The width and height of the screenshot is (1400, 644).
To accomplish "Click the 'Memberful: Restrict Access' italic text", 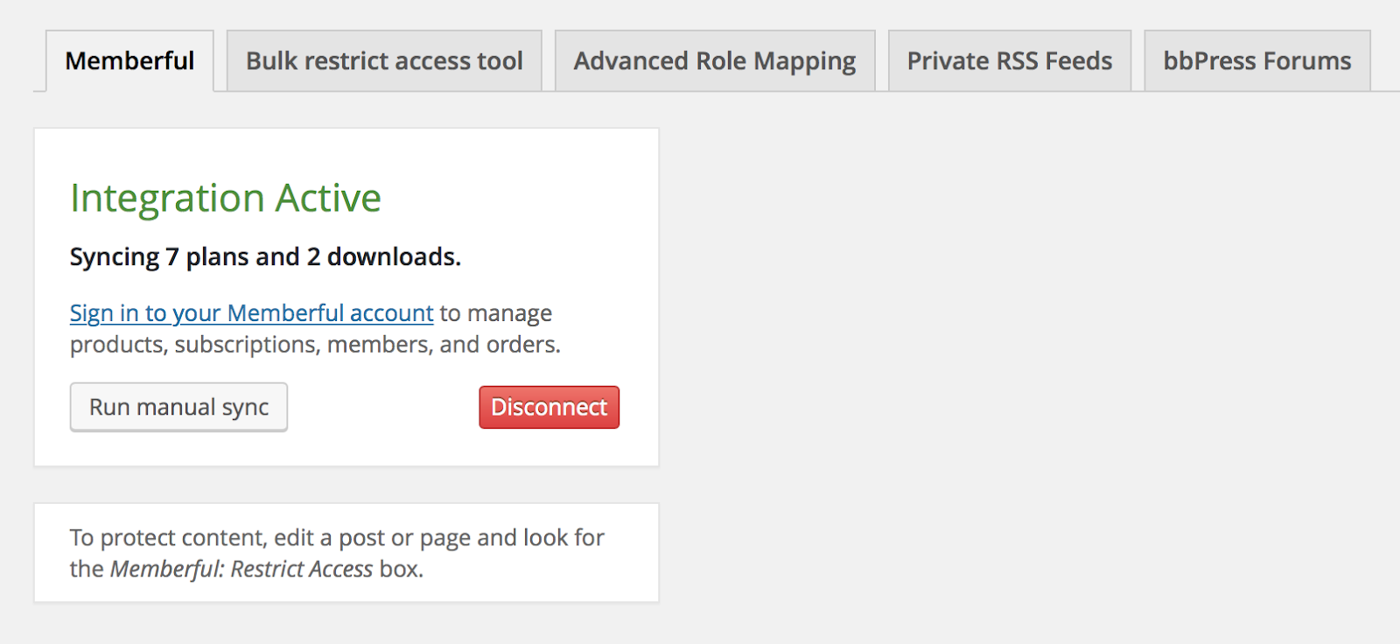I will click(x=241, y=570).
